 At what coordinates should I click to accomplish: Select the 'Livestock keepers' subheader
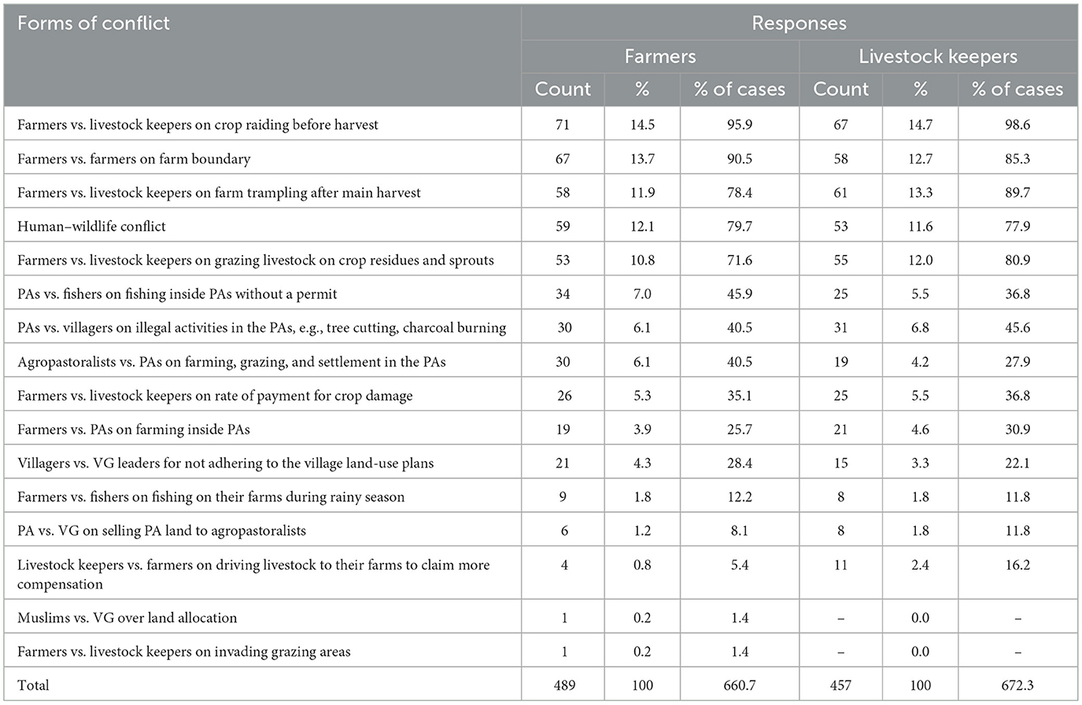tap(938, 57)
